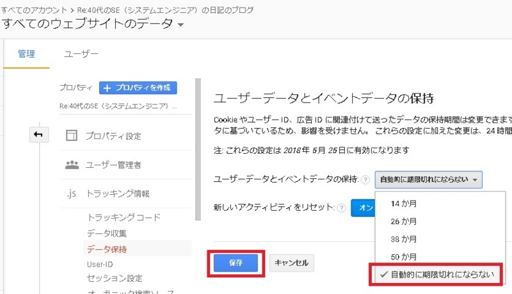
Task: Open データ収集 sub-item
Action: [x=107, y=233]
